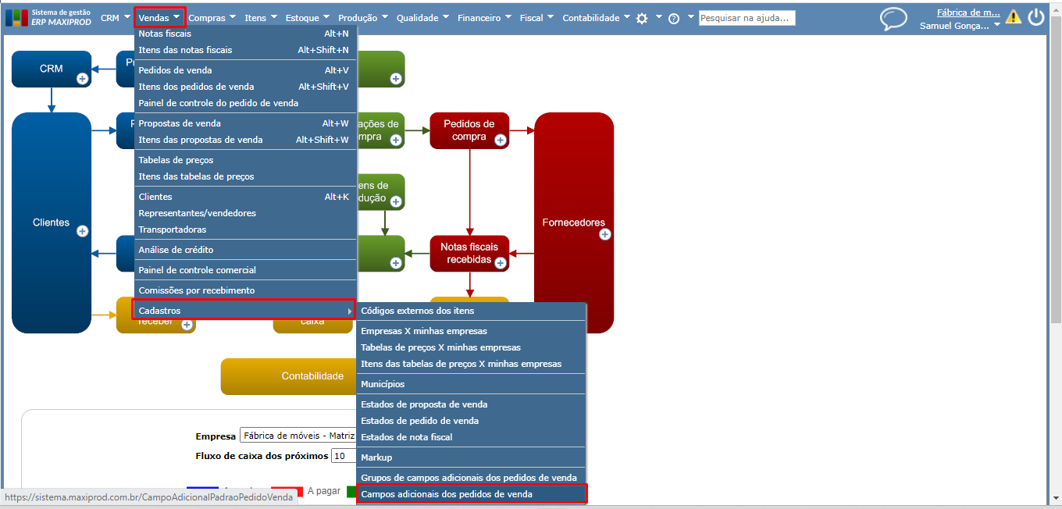Click the Fornecedores red box
The width and height of the screenshot is (1062, 509).
573,222
